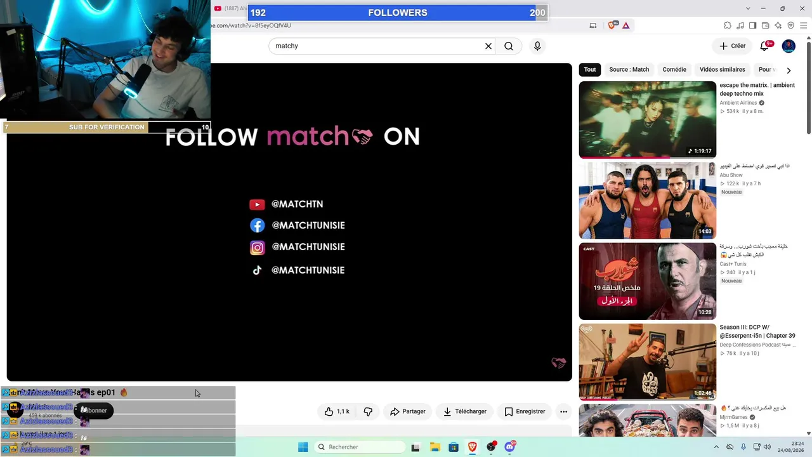Open the YouTube account avatar menu
Viewport: 812px width, 457px height.
click(x=789, y=46)
